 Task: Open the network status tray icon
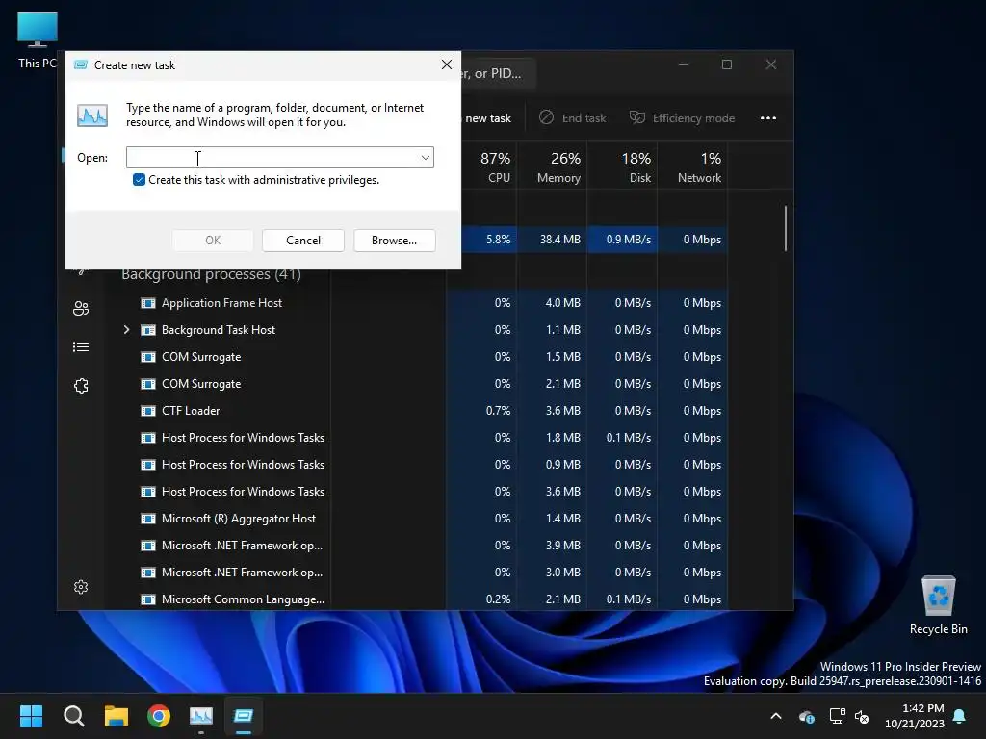837,716
